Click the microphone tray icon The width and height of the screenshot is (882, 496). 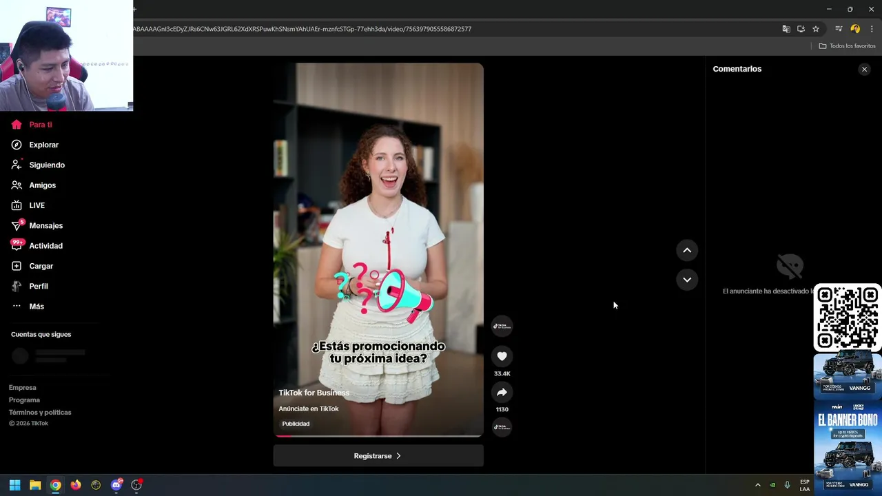[788, 485]
